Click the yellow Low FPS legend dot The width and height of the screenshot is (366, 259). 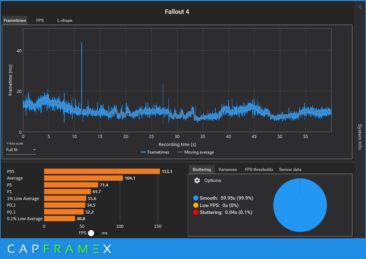click(196, 205)
